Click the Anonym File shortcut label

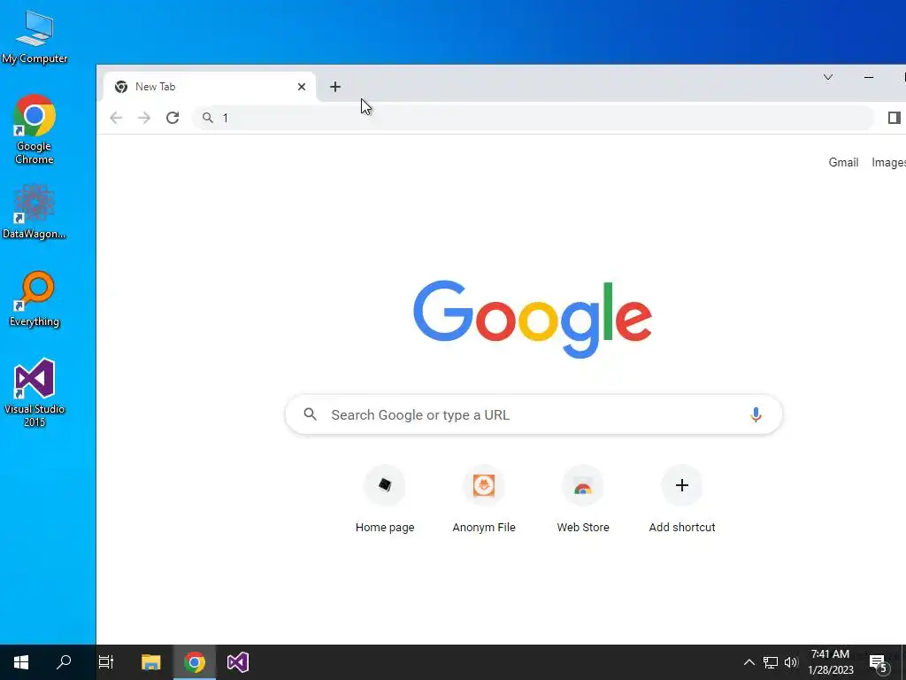point(484,528)
